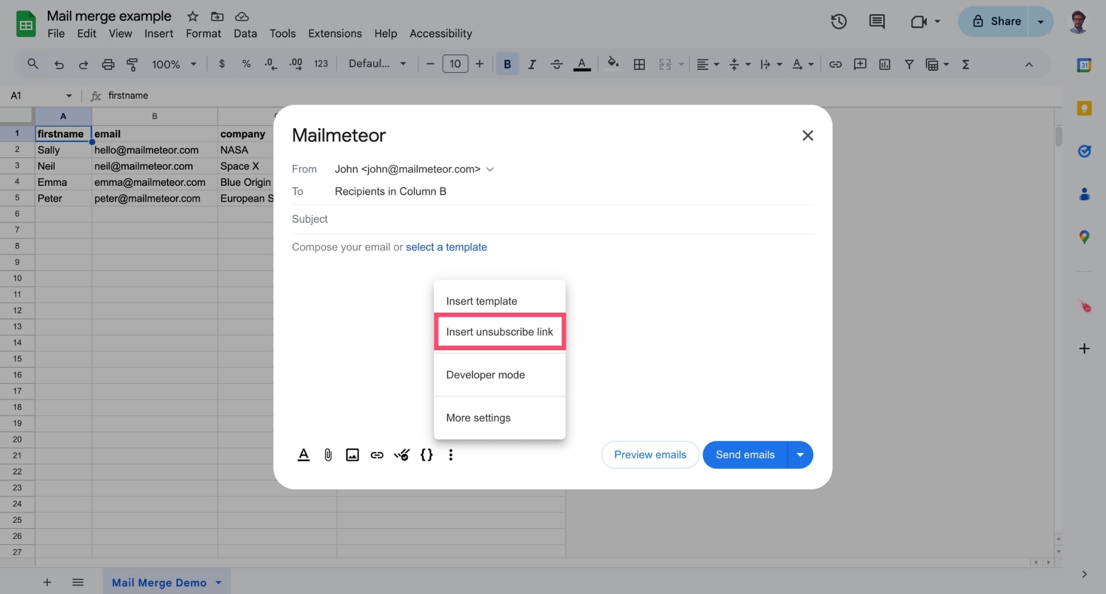Image resolution: width=1106 pixels, height=594 pixels.
Task: Open Google Keep side panel icon
Action: pyautogui.click(x=1084, y=108)
